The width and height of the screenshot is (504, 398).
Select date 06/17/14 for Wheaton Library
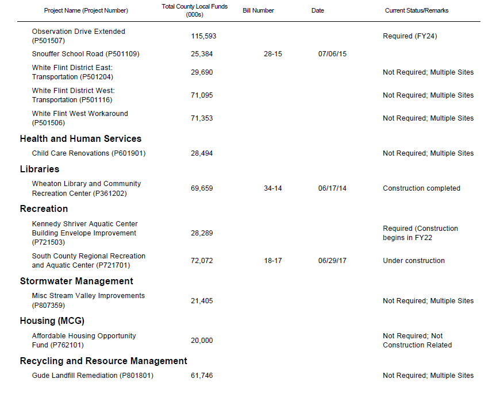[332, 188]
